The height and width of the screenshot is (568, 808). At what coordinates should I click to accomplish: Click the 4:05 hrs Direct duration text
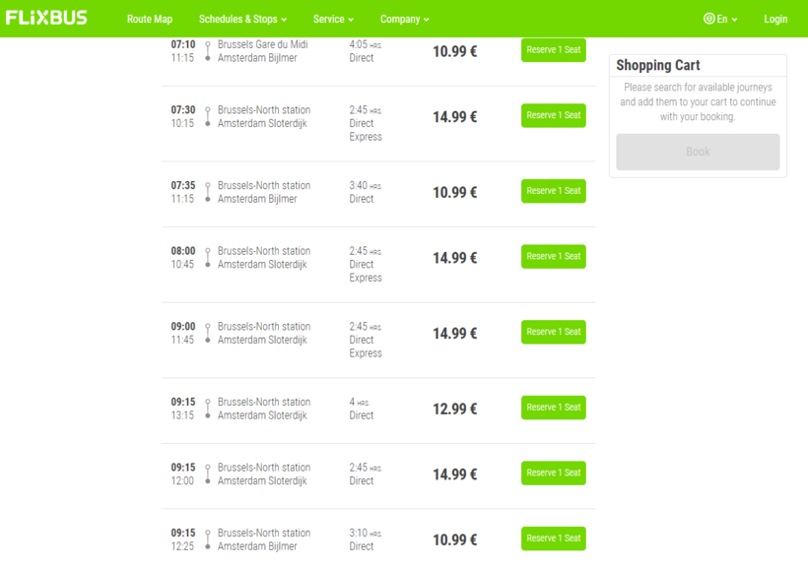click(366, 51)
